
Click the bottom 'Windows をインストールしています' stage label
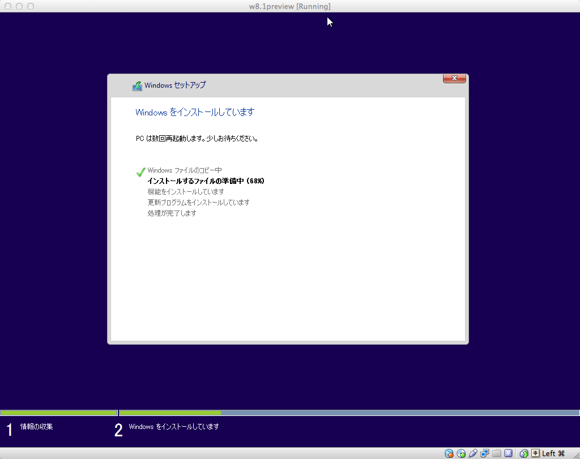174,427
